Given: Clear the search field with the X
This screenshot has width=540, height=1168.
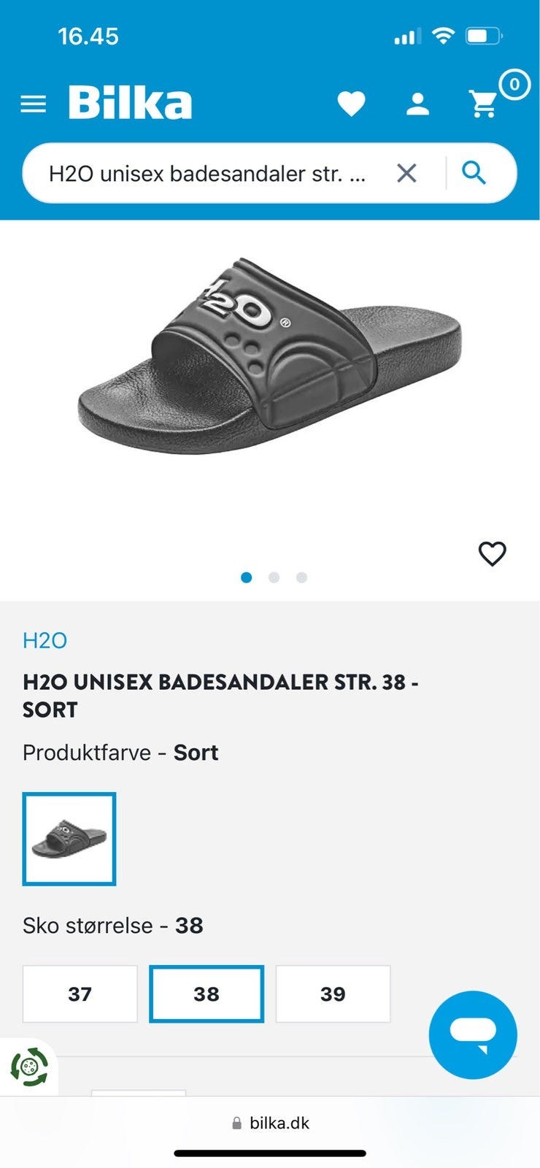Looking at the screenshot, I should point(406,173).
